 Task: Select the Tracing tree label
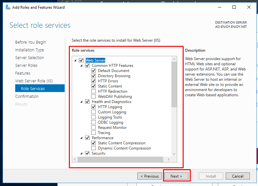point(104,133)
